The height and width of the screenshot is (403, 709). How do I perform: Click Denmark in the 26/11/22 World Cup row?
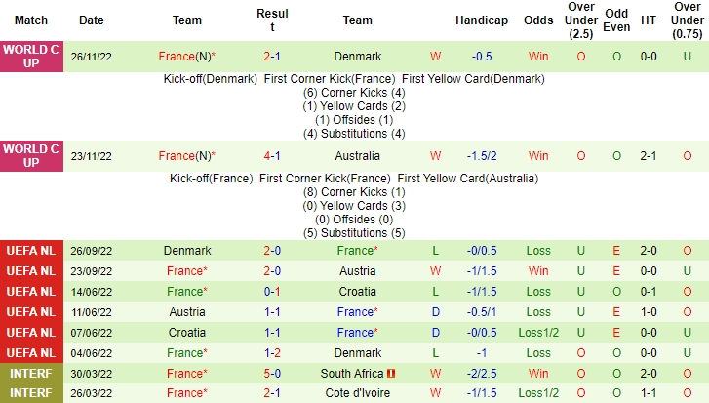click(358, 57)
